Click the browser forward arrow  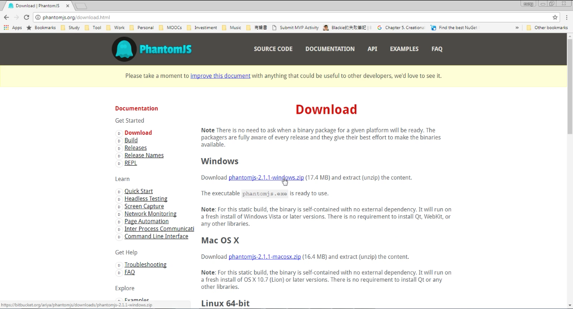tap(17, 17)
